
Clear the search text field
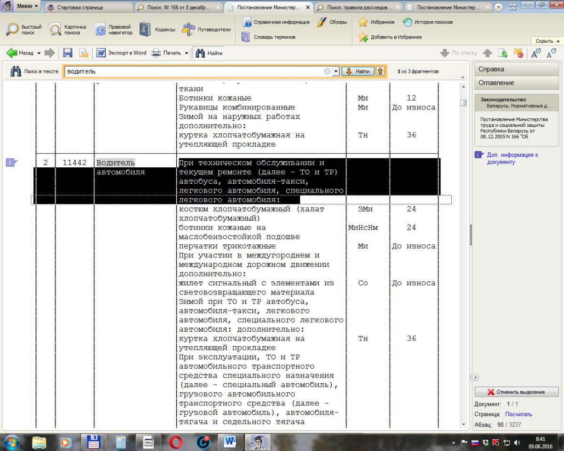tap(328, 71)
